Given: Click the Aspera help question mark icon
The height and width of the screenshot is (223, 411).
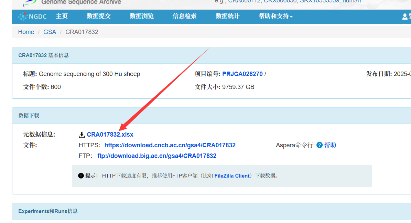Looking at the screenshot, I should tap(319, 145).
